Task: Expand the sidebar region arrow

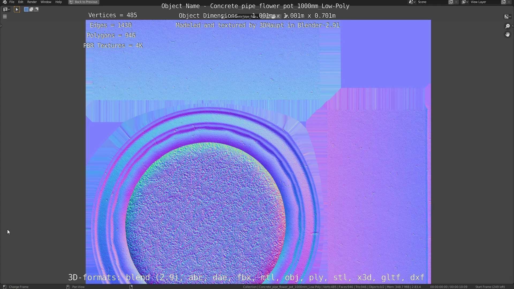Action: point(512,26)
